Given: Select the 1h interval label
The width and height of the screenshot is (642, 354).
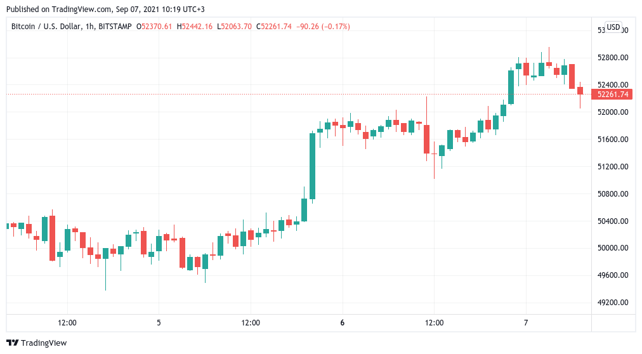Looking at the screenshot, I should click(x=89, y=27).
